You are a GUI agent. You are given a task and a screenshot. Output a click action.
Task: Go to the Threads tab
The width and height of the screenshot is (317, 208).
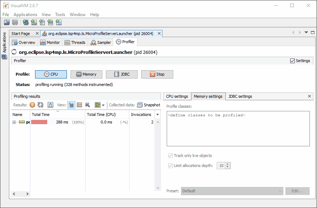point(75,42)
